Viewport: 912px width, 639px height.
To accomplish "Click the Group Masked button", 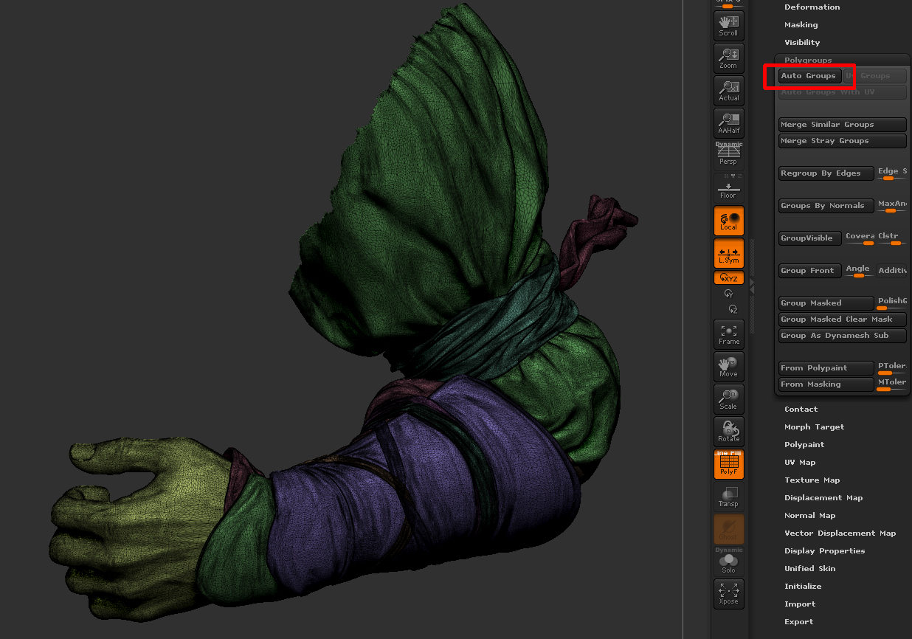I will click(826, 303).
